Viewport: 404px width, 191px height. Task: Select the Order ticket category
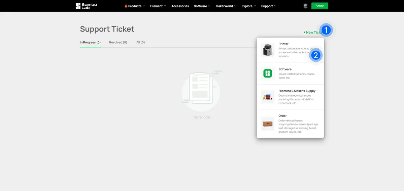click(291, 124)
